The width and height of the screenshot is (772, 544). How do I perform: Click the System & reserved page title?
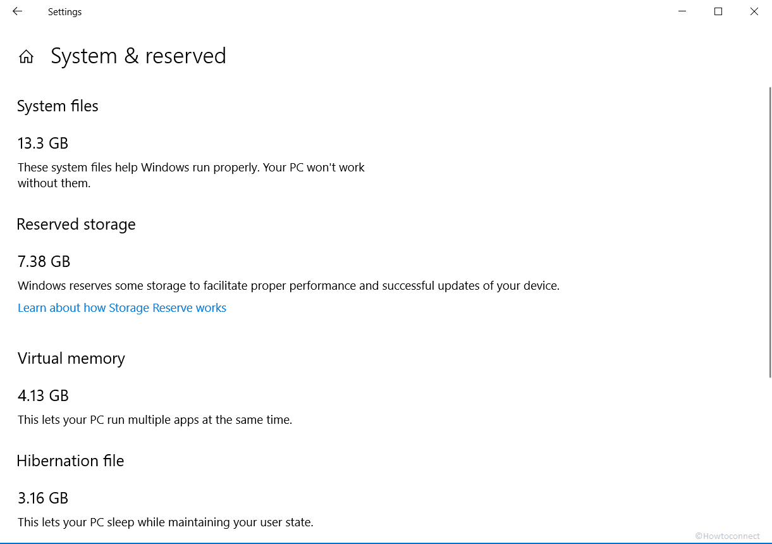[x=138, y=56]
